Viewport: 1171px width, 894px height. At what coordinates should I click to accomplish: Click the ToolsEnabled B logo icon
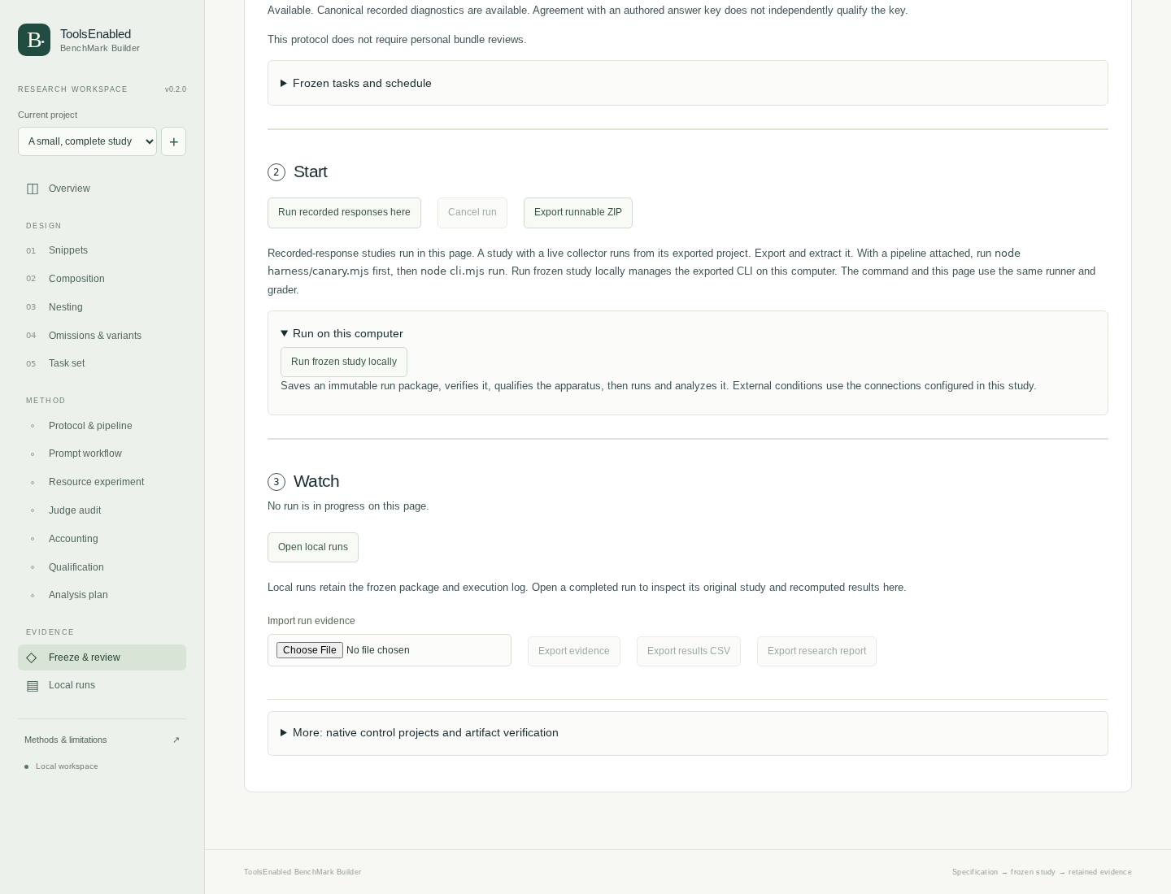coord(34,40)
